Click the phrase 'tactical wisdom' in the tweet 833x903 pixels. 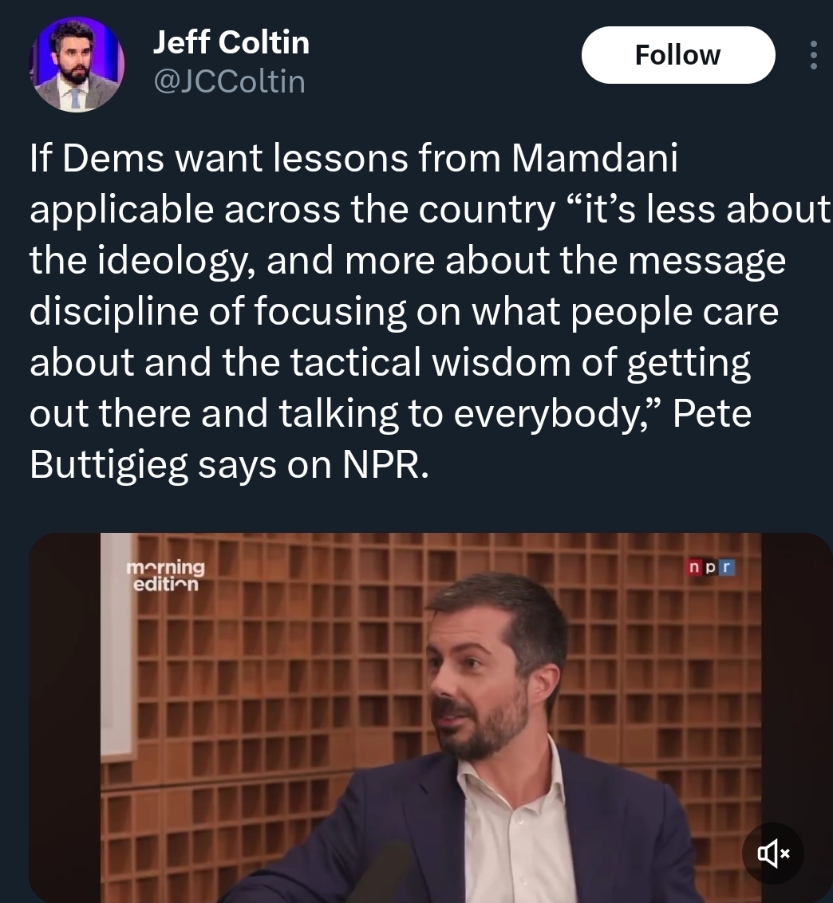[430, 362]
